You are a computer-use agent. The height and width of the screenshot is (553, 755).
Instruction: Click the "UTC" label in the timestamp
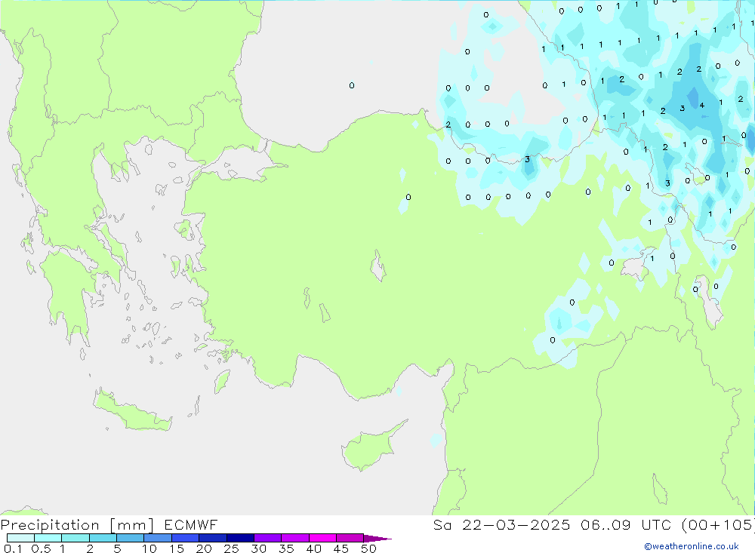pyautogui.click(x=656, y=524)
